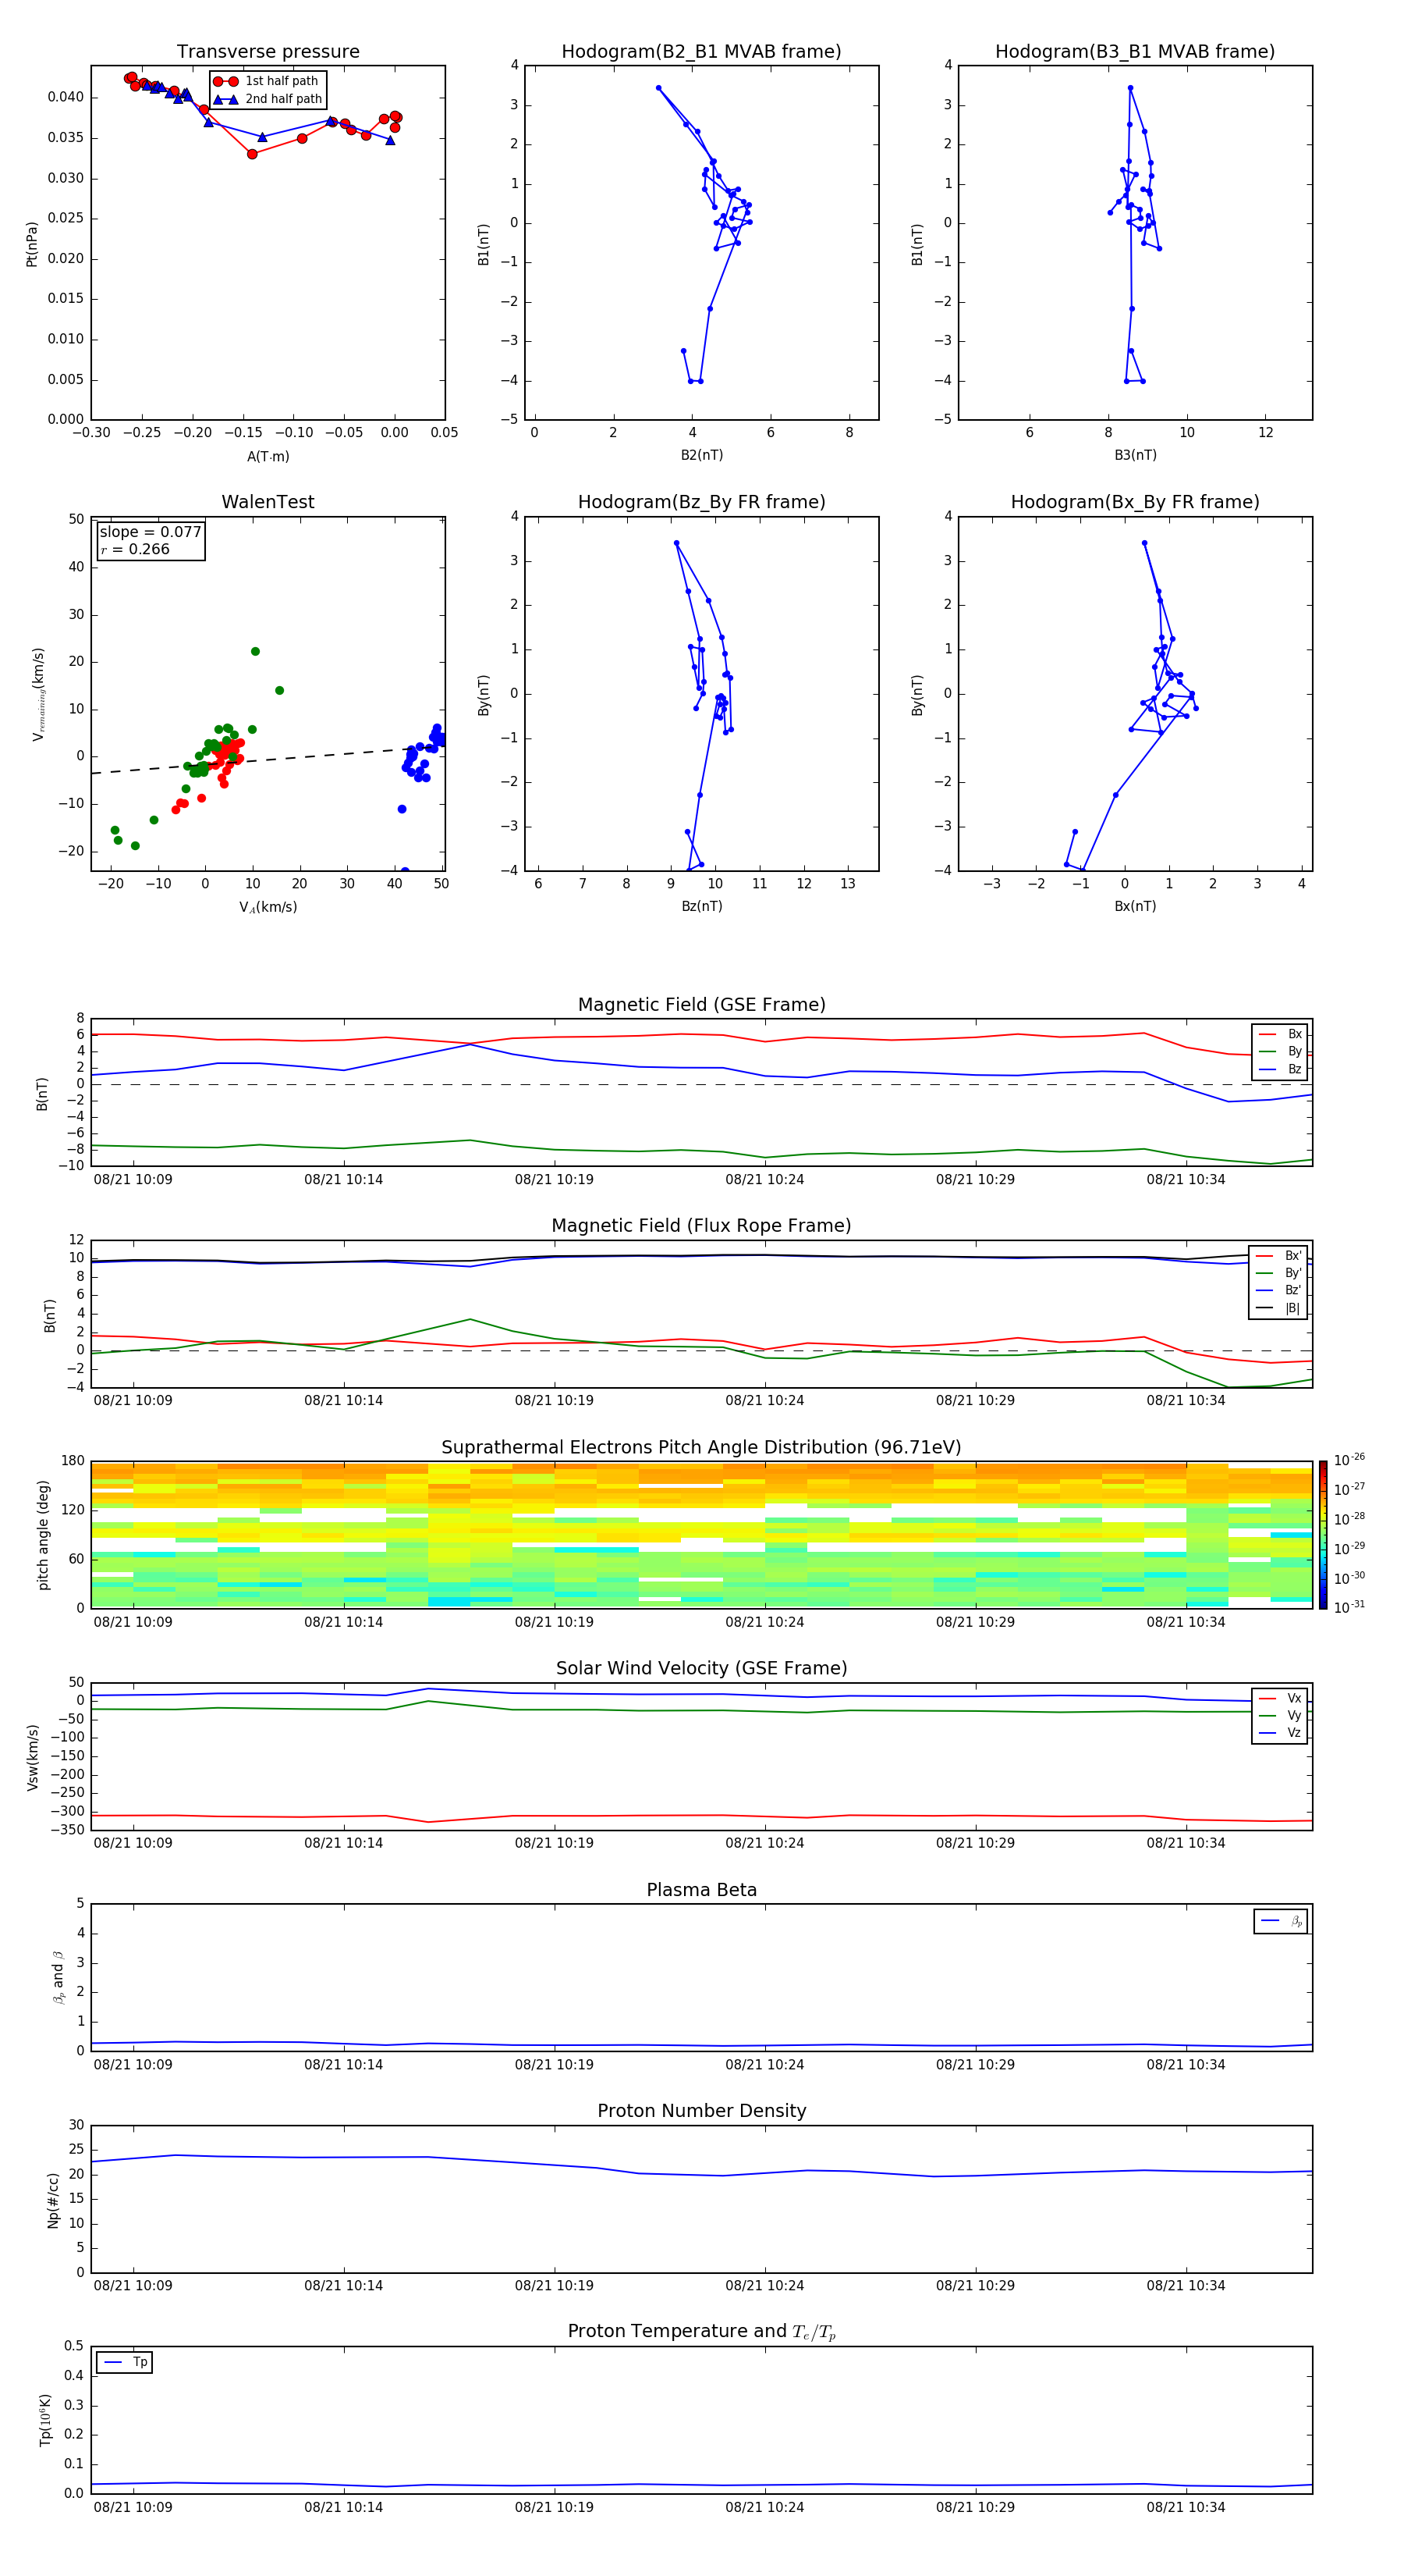Click the 'pitch angle (deg)' y-axis label

[43, 1535]
